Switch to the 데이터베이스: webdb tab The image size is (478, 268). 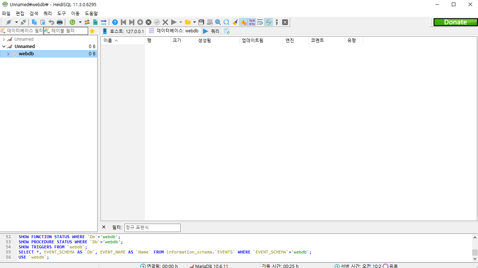pos(174,31)
